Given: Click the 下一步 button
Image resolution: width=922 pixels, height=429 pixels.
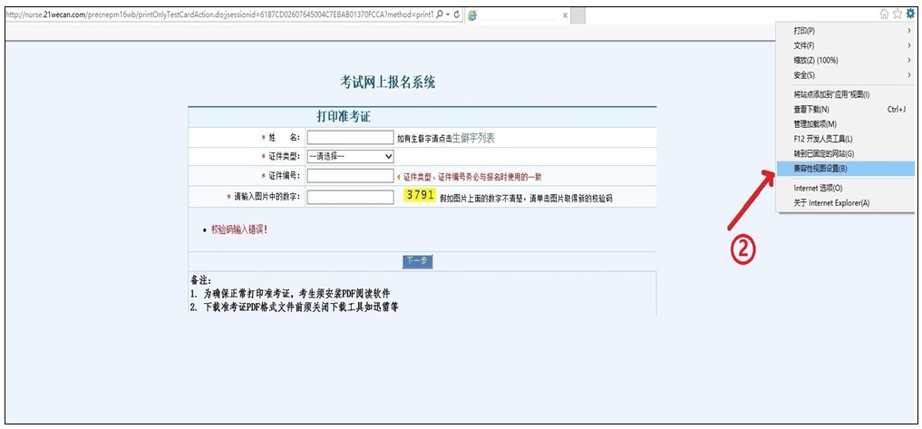Looking at the screenshot, I should [x=416, y=261].
